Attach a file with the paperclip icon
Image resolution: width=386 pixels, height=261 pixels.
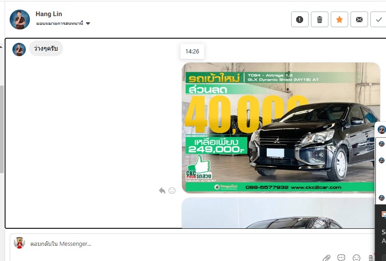(327, 258)
